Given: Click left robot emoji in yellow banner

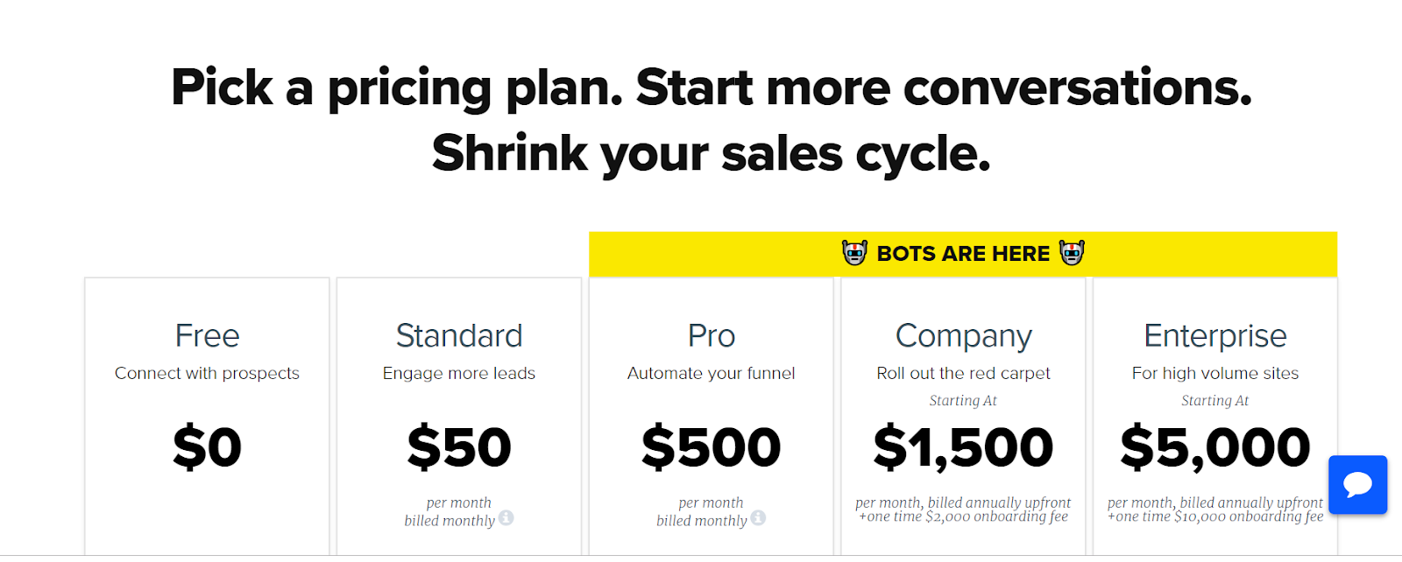Looking at the screenshot, I should (x=854, y=253).
